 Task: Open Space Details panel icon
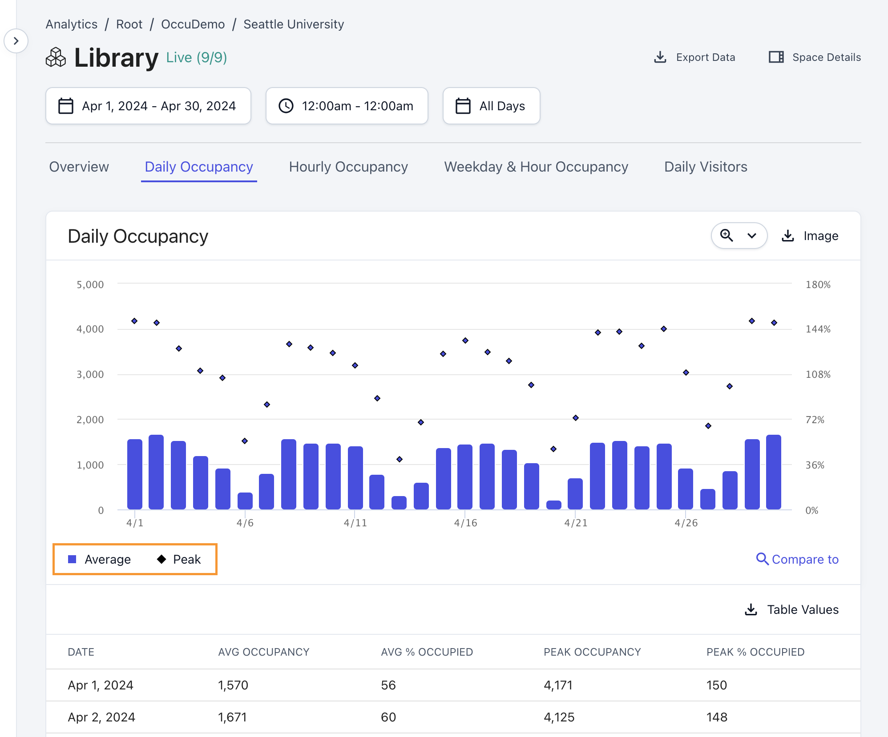click(x=776, y=57)
